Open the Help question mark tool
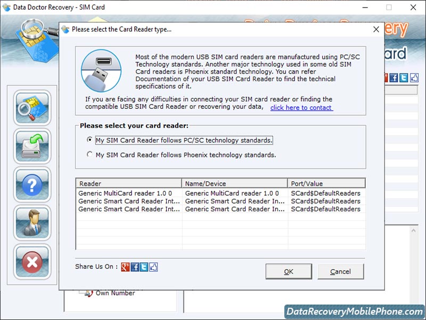Screen dimensions: 426x320 [x=32, y=185]
